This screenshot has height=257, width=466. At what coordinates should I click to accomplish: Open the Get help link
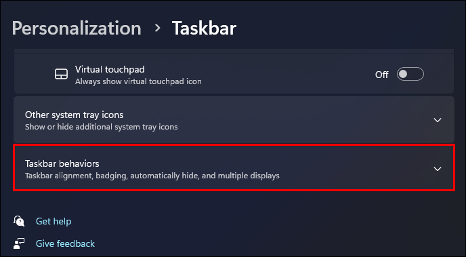54,221
